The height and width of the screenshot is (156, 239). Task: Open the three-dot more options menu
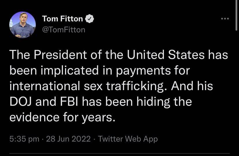click(225, 19)
